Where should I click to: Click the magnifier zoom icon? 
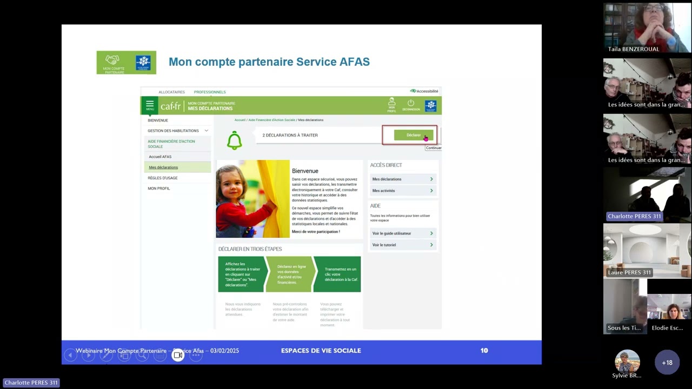142,355
